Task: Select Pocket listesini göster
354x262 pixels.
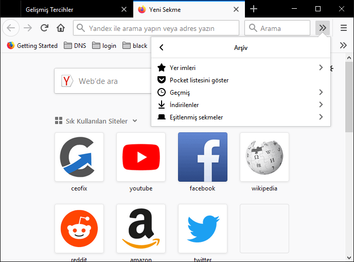Action: click(x=241, y=80)
